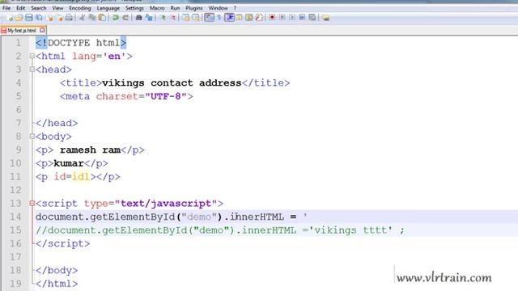Click the 'kumar' paragraph text
Screen dimensions: 518x291
tap(69, 163)
